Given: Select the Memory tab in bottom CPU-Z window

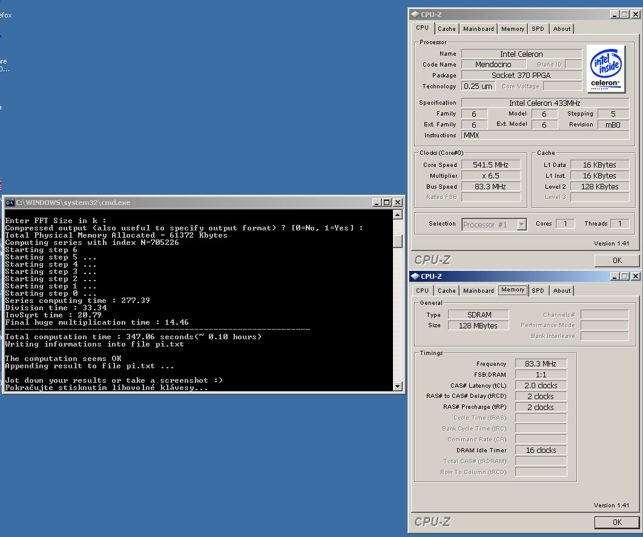Looking at the screenshot, I should (513, 290).
